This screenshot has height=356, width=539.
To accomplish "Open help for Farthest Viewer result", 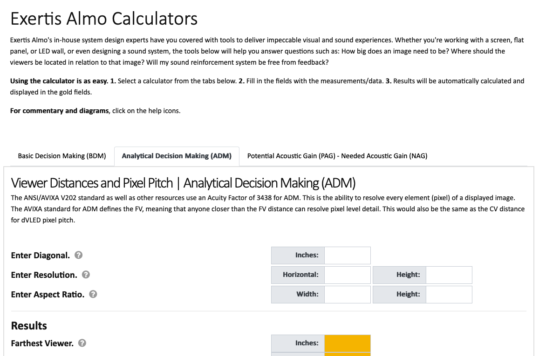I will [x=82, y=343].
